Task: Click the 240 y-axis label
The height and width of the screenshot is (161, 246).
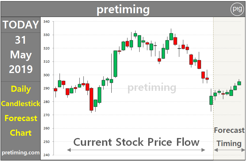Action: click(47, 155)
